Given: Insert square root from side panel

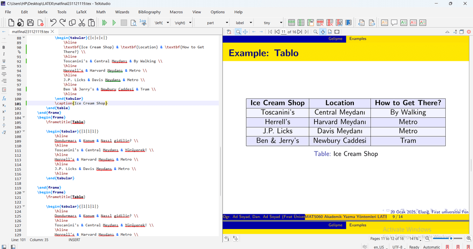Looking at the screenshot, I should point(4,132).
